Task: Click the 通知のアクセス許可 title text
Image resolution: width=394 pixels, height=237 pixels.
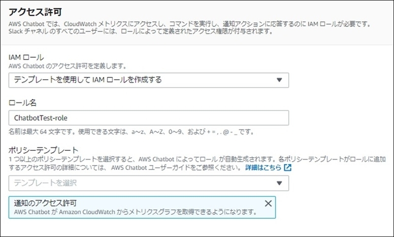Action: [x=45, y=203]
